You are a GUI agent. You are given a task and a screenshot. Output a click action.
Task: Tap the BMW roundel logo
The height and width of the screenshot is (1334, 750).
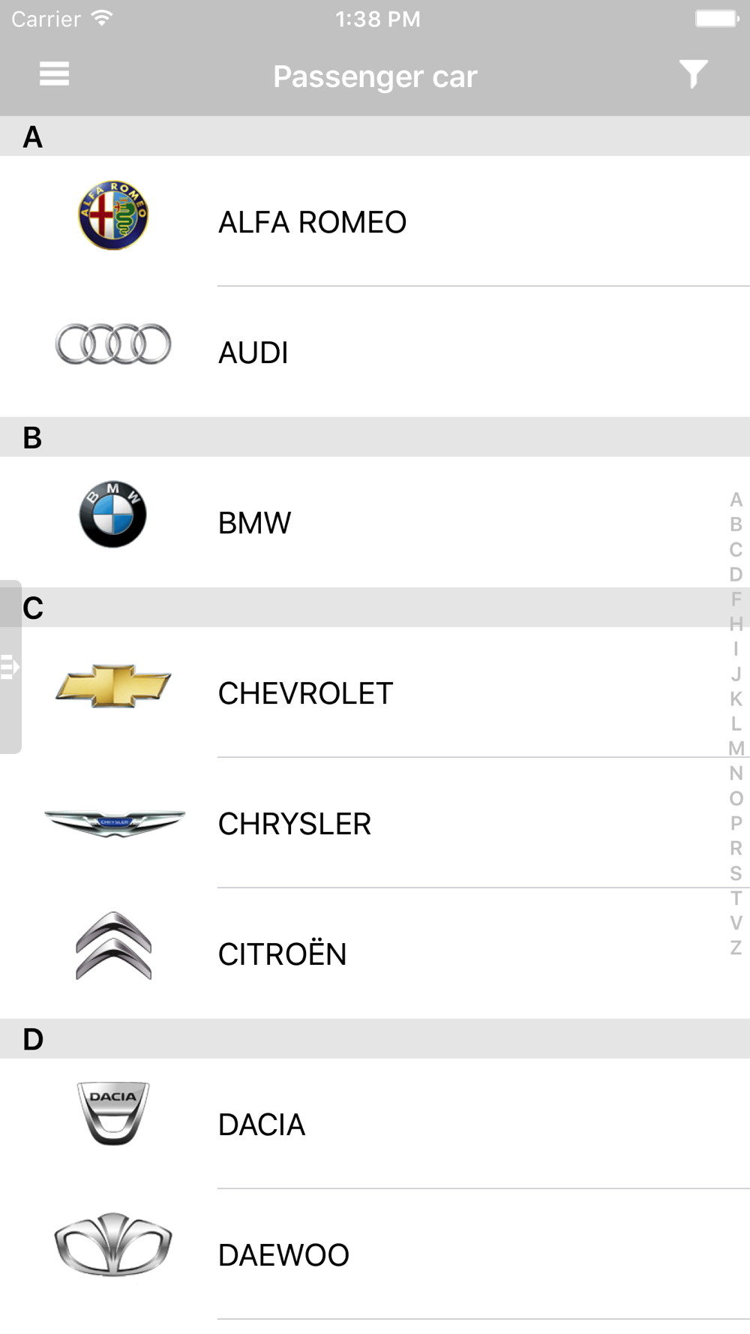pyautogui.click(x=113, y=514)
